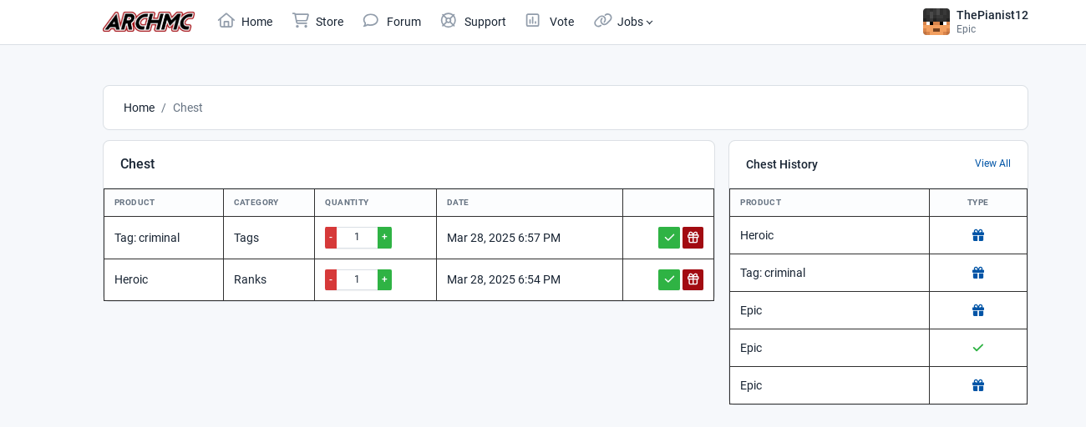Increase quantity for Tag: criminal
This screenshot has height=427, width=1086.
(384, 238)
